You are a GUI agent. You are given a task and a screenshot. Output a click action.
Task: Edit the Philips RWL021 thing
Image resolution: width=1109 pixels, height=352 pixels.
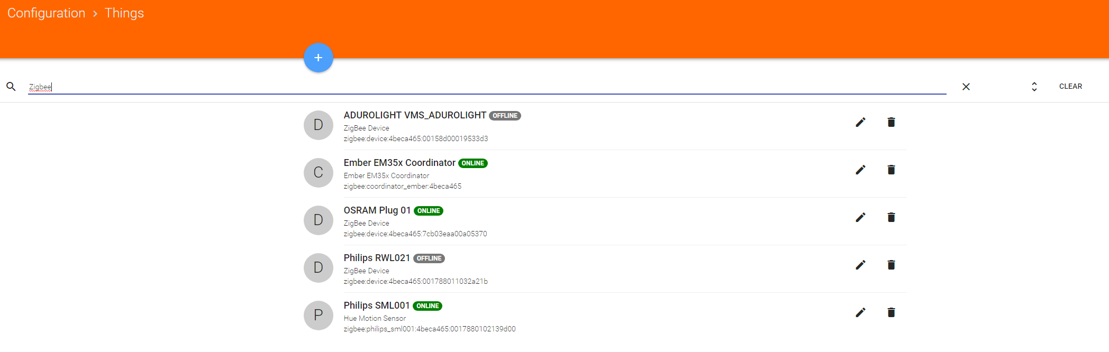click(x=860, y=265)
